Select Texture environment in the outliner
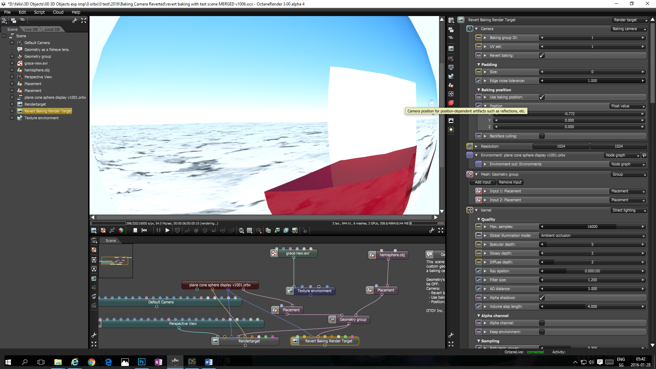The image size is (656, 369). pyautogui.click(x=41, y=118)
